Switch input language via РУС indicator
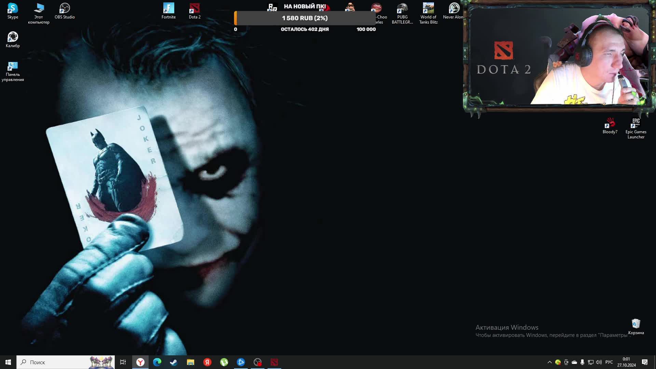Viewport: 656px width, 369px height. coord(609,362)
